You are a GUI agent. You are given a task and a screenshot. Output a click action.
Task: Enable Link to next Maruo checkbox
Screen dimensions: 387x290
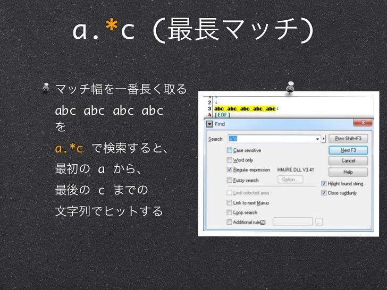click(230, 203)
